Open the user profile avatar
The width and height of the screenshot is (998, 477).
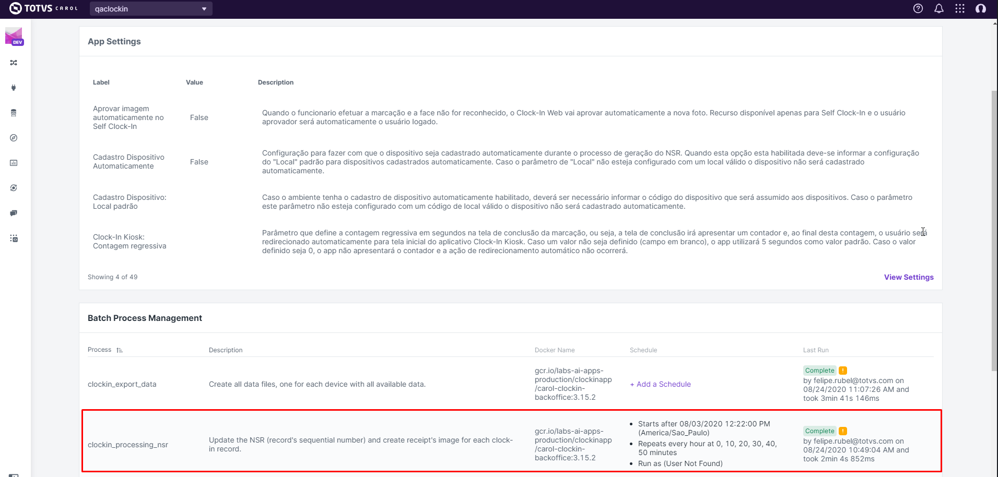(981, 8)
